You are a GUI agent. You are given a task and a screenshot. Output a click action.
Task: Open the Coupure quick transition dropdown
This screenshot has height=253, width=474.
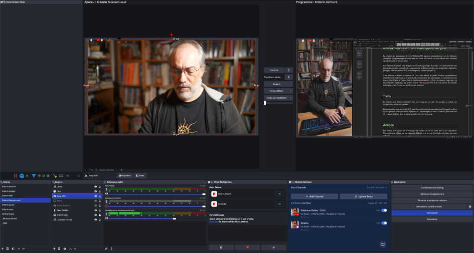click(291, 84)
